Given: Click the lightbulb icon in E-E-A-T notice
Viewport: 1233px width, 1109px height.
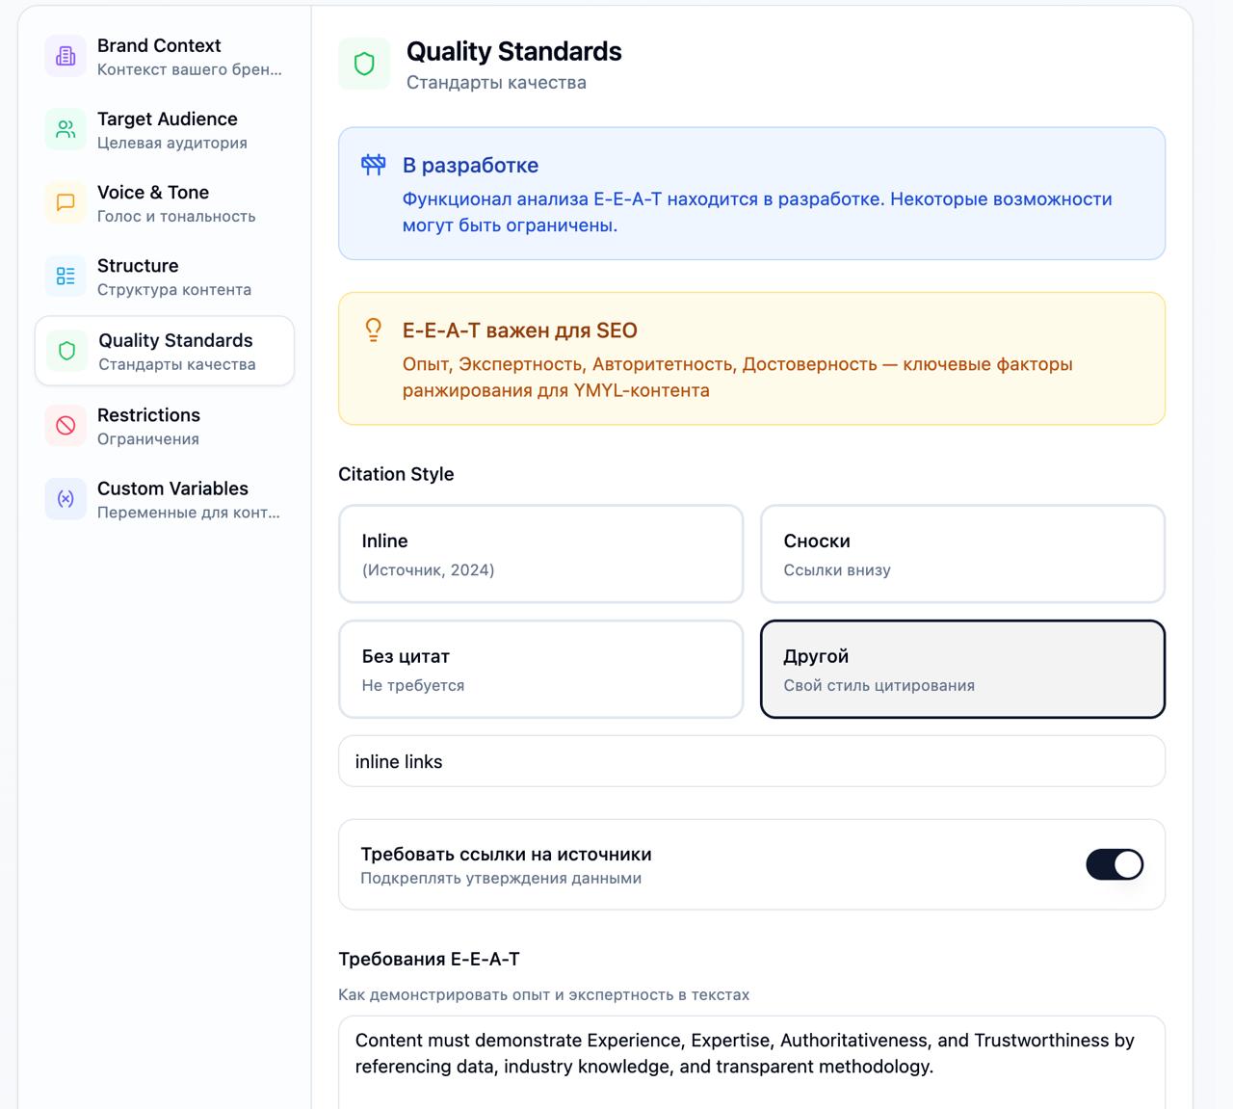Looking at the screenshot, I should [x=374, y=330].
